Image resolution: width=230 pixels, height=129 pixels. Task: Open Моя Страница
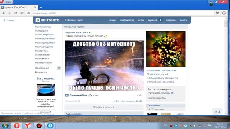[x=43, y=27]
